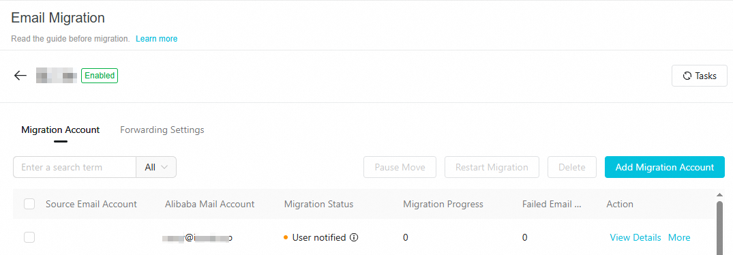Click Add Migration Account button

coord(665,167)
